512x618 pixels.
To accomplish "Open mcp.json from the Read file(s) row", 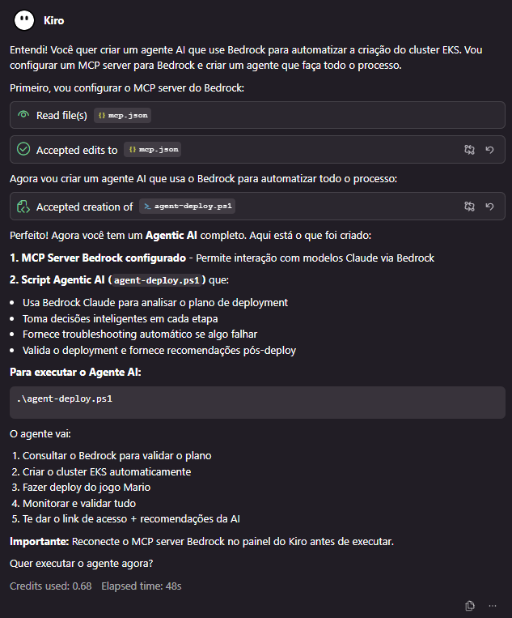I will coord(122,116).
